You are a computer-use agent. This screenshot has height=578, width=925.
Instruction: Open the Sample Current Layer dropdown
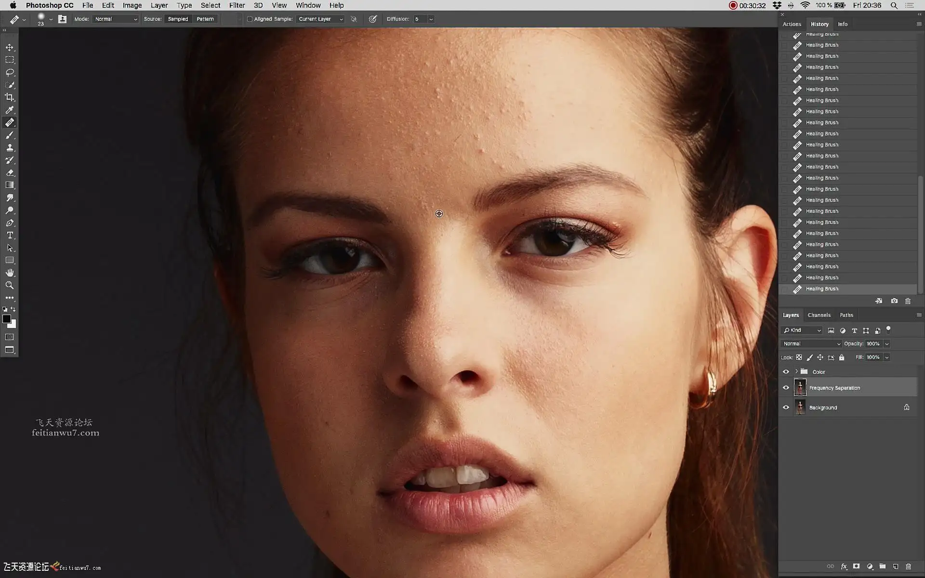(x=320, y=19)
